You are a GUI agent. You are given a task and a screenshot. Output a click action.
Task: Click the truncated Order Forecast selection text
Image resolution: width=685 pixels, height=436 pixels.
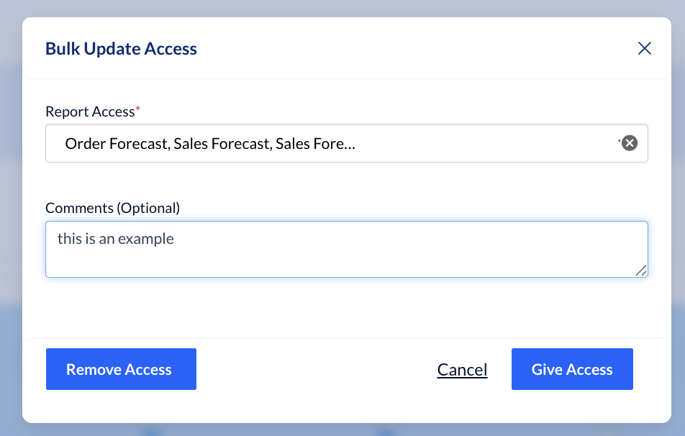[x=209, y=144]
